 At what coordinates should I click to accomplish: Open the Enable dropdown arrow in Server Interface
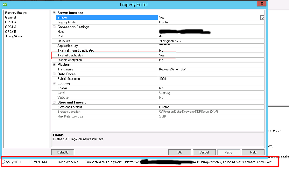pos(262,18)
